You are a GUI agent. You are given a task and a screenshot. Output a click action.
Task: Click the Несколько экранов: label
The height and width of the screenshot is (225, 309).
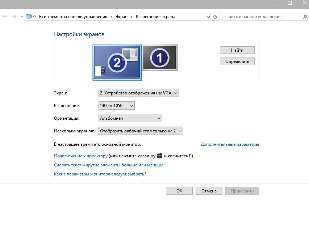point(74,131)
